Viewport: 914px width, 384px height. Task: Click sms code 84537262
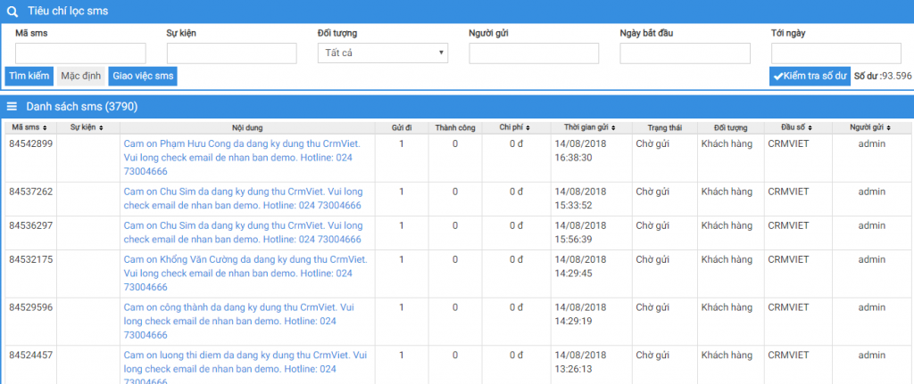click(x=31, y=192)
